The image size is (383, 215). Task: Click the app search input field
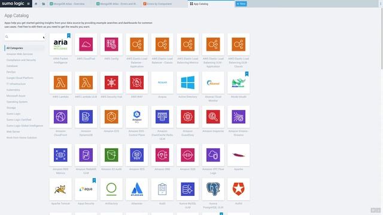coord(25,37)
